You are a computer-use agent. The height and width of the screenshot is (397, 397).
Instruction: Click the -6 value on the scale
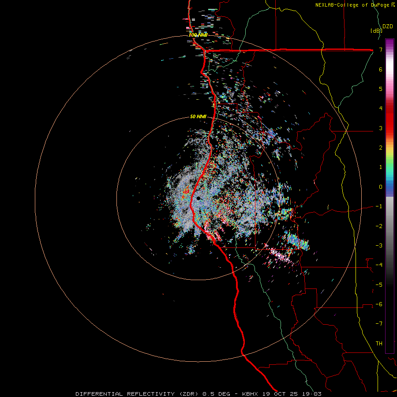(x=379, y=304)
